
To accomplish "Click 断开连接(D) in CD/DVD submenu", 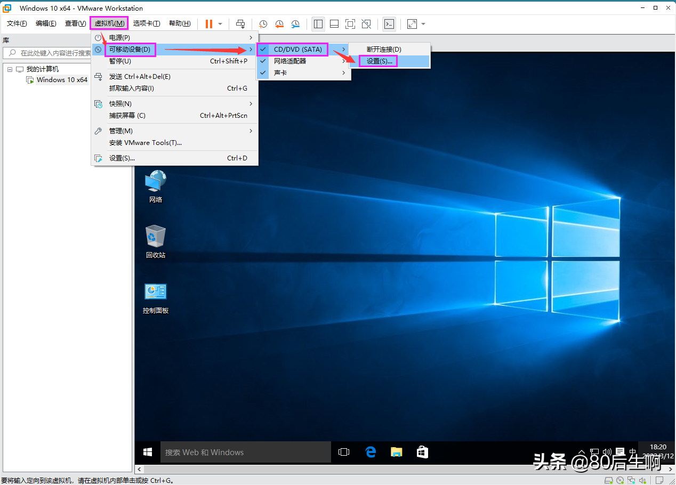I will click(x=390, y=50).
